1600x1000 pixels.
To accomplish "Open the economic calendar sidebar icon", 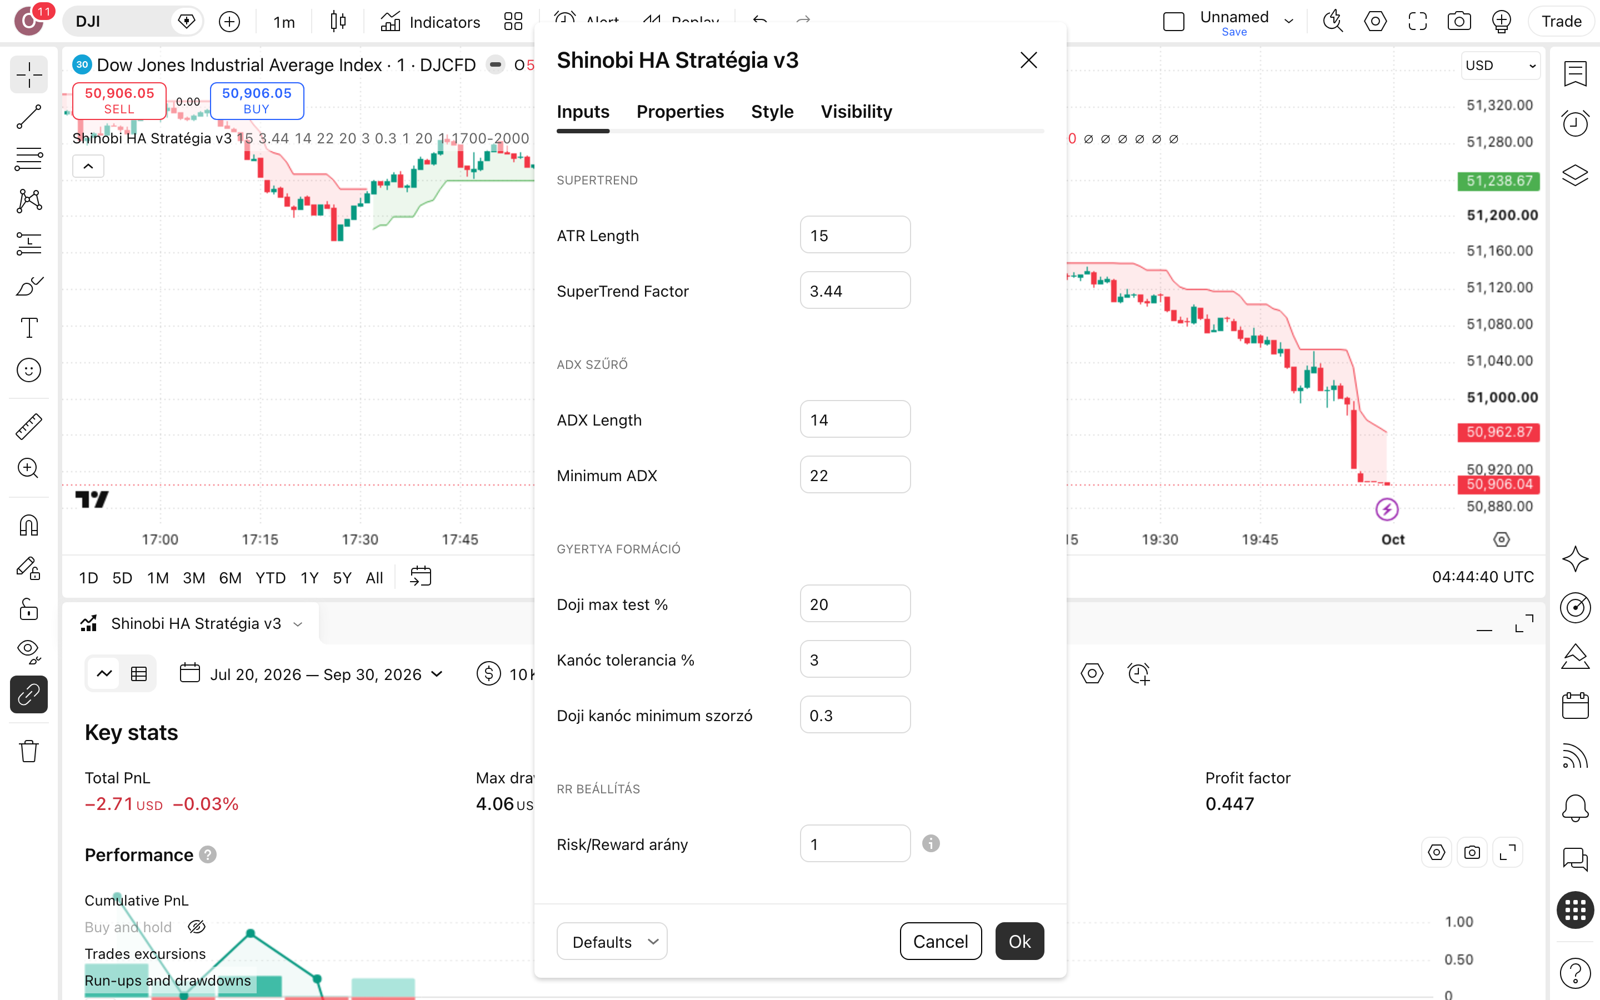I will tap(1576, 706).
